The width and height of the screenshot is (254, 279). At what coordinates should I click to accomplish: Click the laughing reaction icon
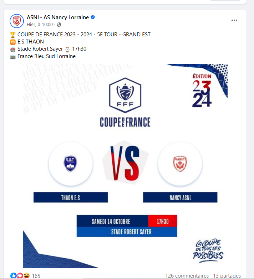[26, 276]
